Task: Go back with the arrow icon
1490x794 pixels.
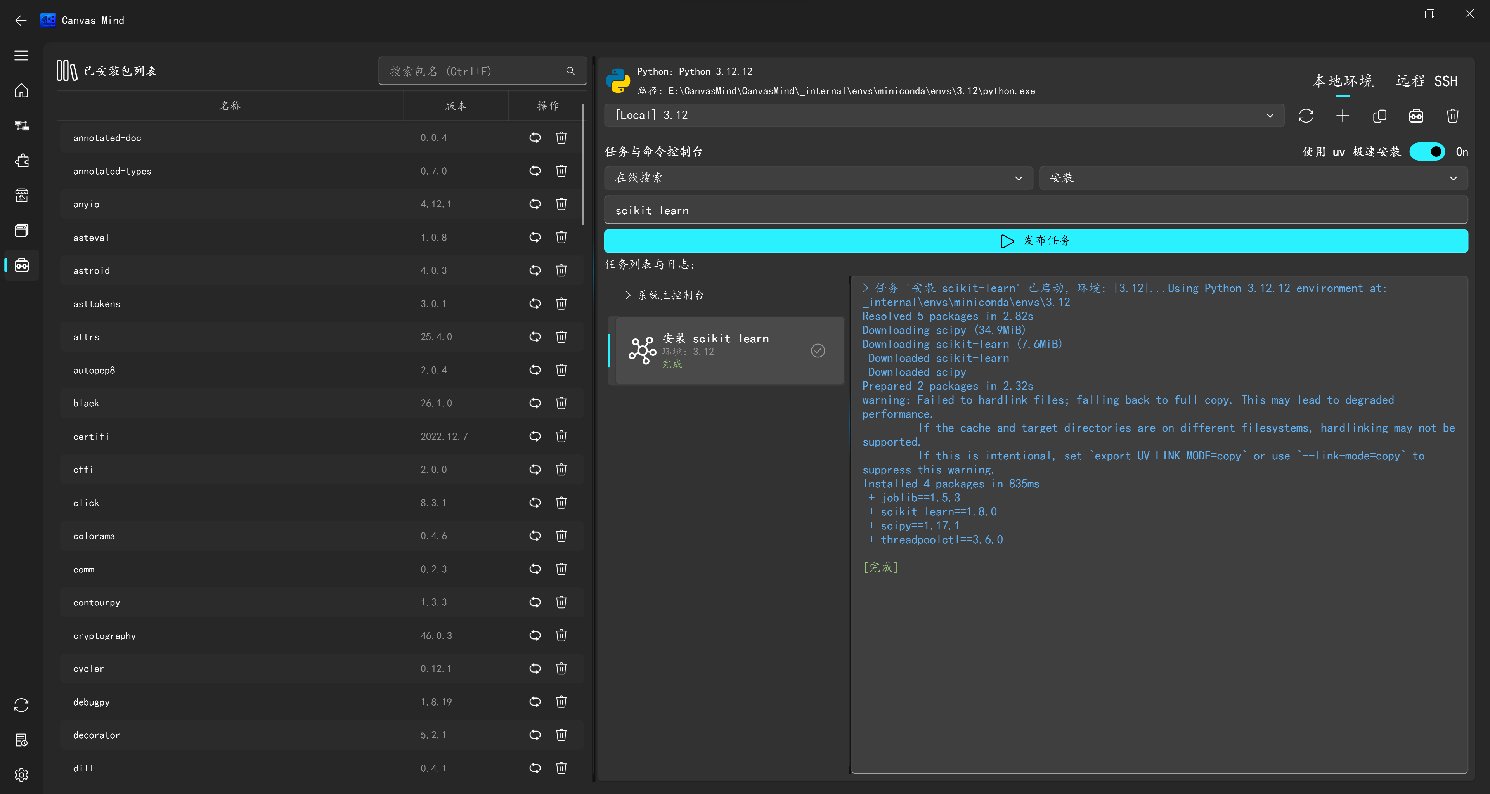Action: pyautogui.click(x=21, y=21)
